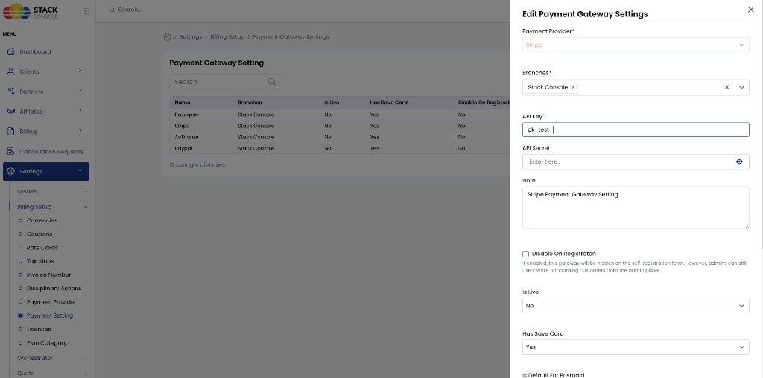The width and height of the screenshot is (763, 378).
Task: Open Dashboard from the menu
Action: pos(35,51)
